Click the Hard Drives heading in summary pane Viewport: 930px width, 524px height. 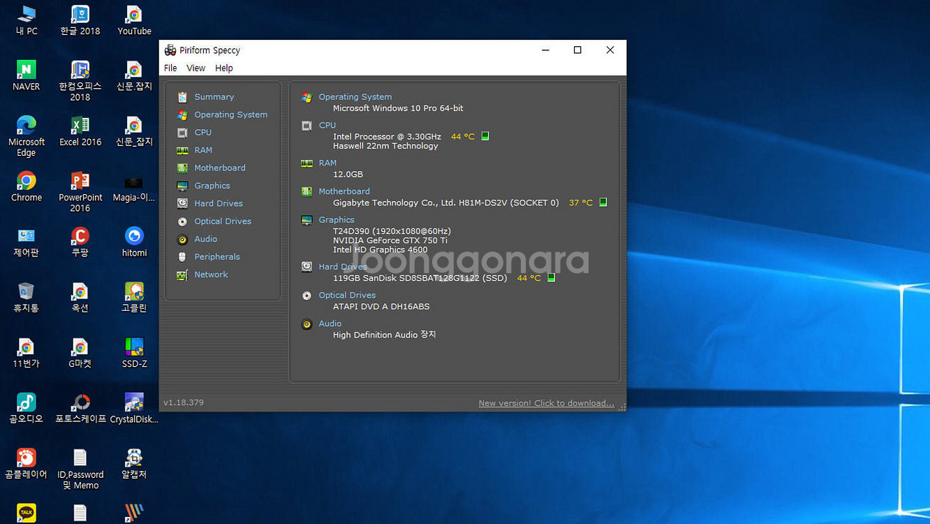click(x=343, y=267)
